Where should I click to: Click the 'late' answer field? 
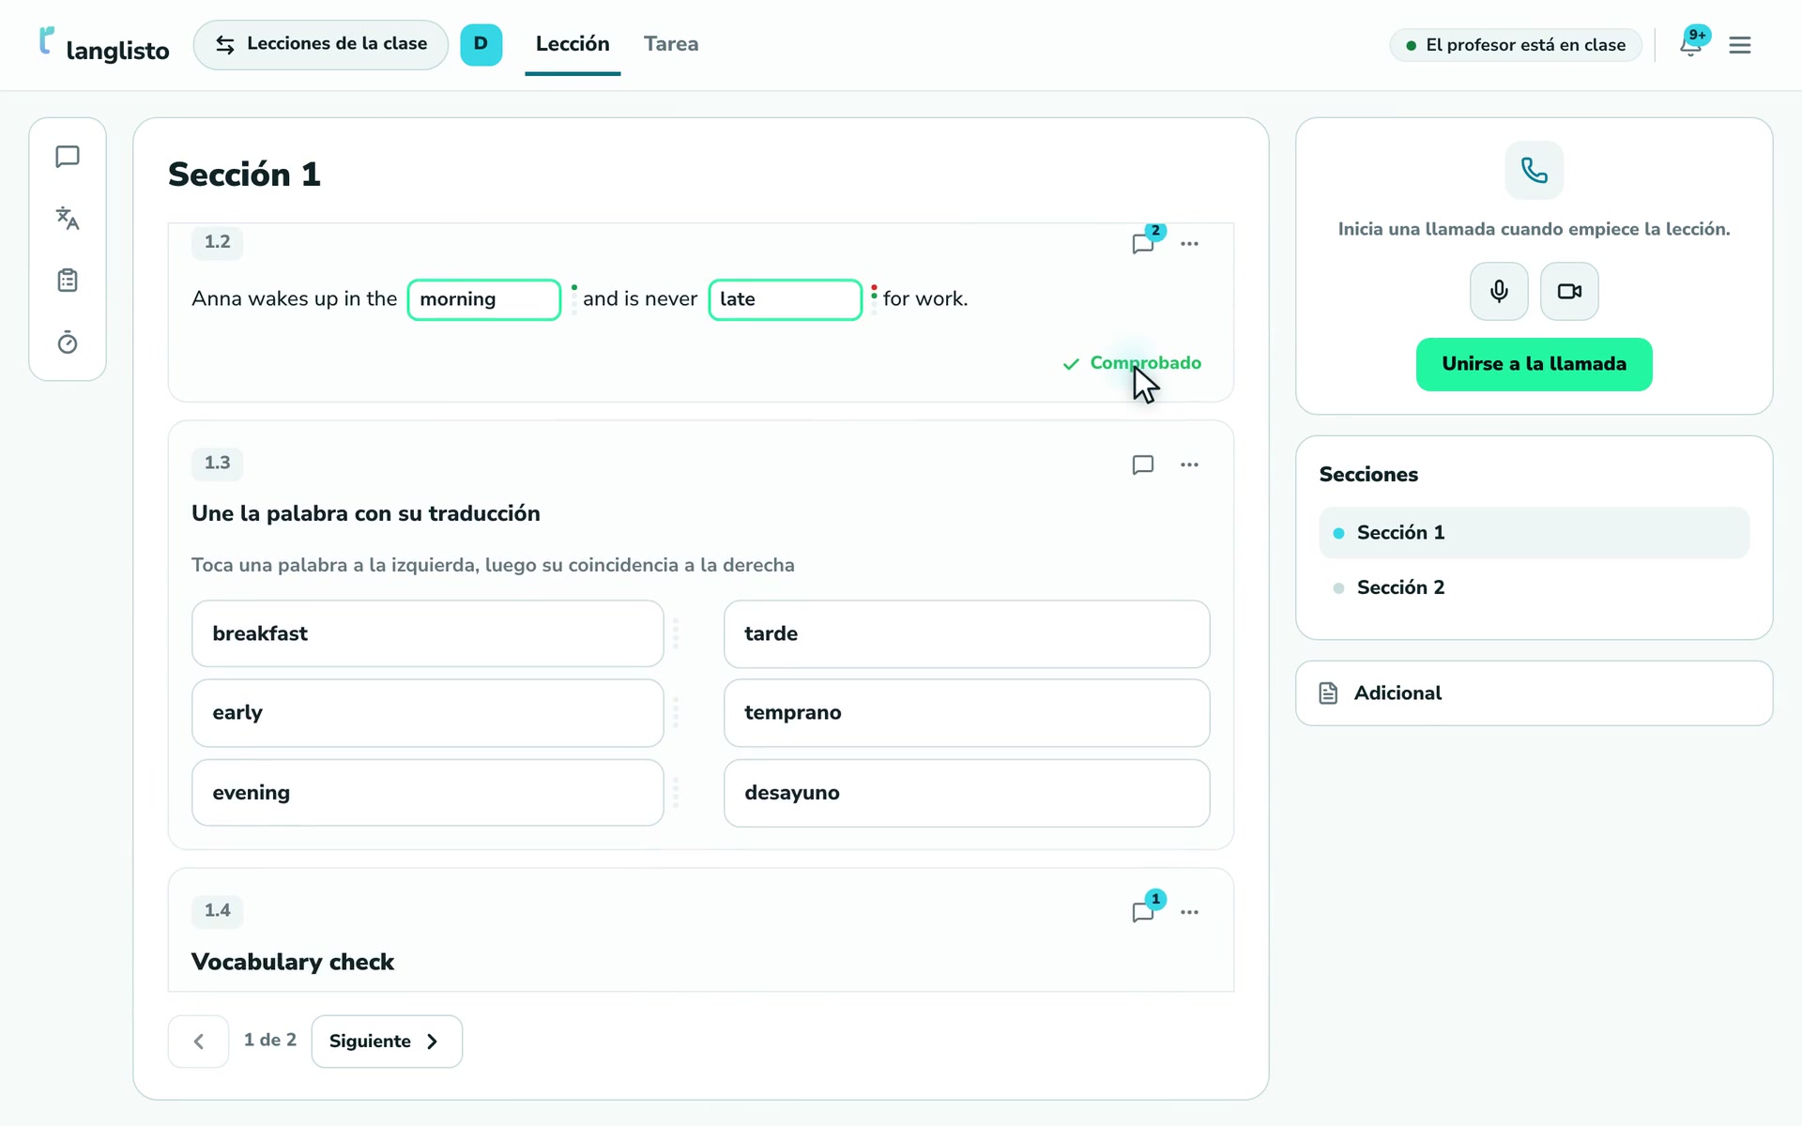click(x=785, y=299)
